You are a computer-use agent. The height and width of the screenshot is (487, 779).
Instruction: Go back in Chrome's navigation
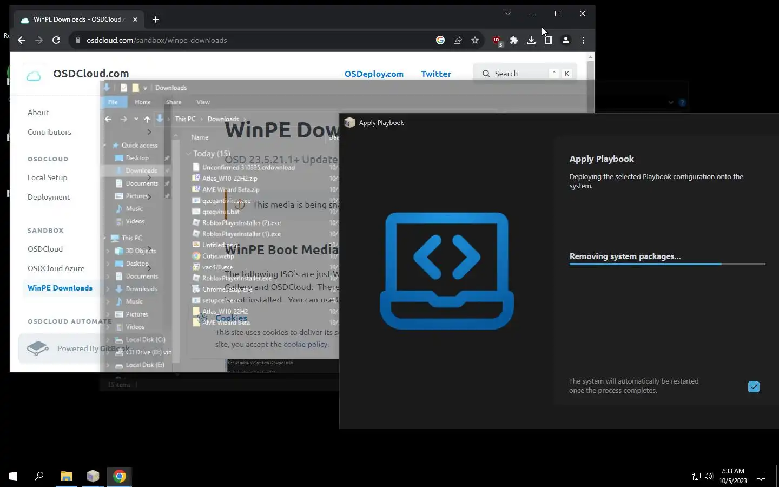pyautogui.click(x=22, y=40)
